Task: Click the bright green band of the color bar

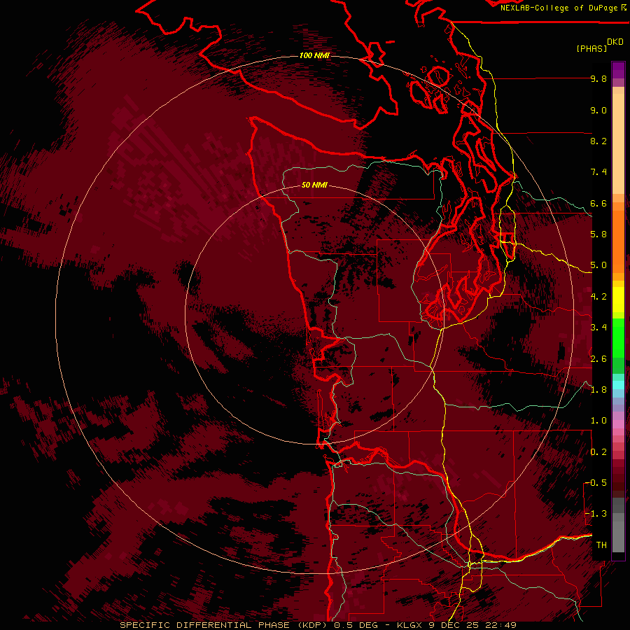Action: 618,337
